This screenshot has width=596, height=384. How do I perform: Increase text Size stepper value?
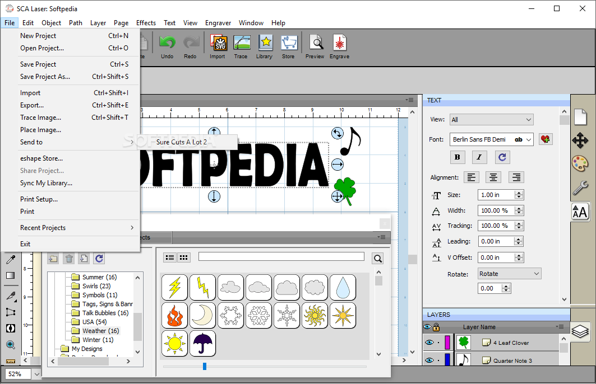(519, 193)
